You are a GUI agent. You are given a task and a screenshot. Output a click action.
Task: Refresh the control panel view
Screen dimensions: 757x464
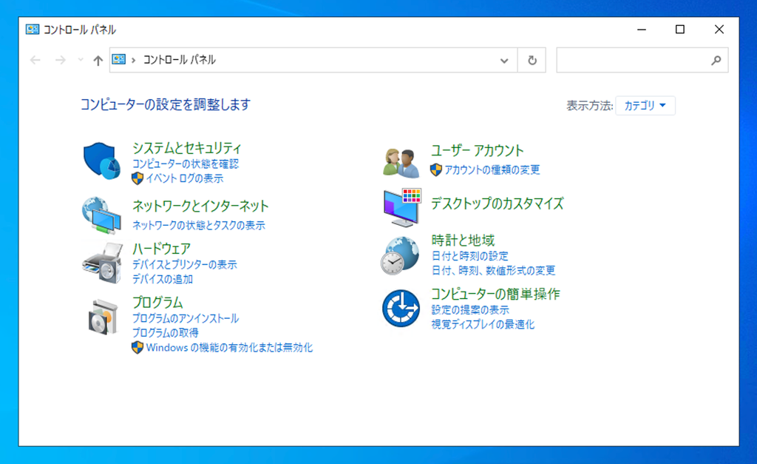(x=532, y=60)
